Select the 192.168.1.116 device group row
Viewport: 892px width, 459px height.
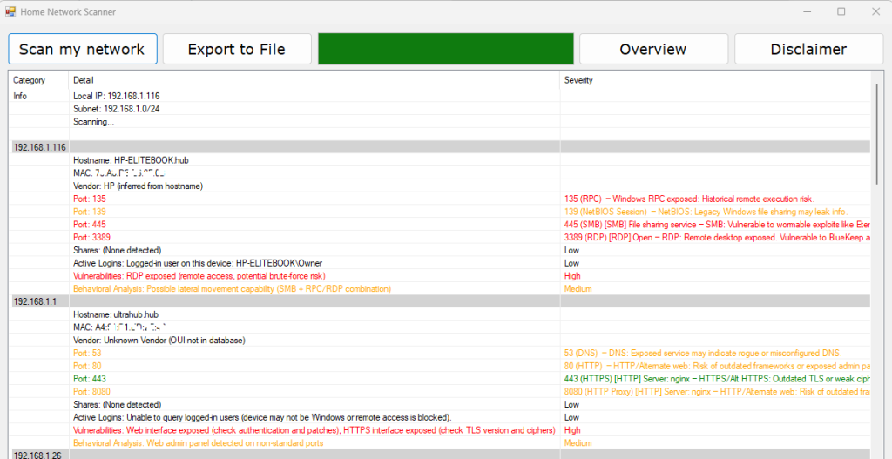40,147
